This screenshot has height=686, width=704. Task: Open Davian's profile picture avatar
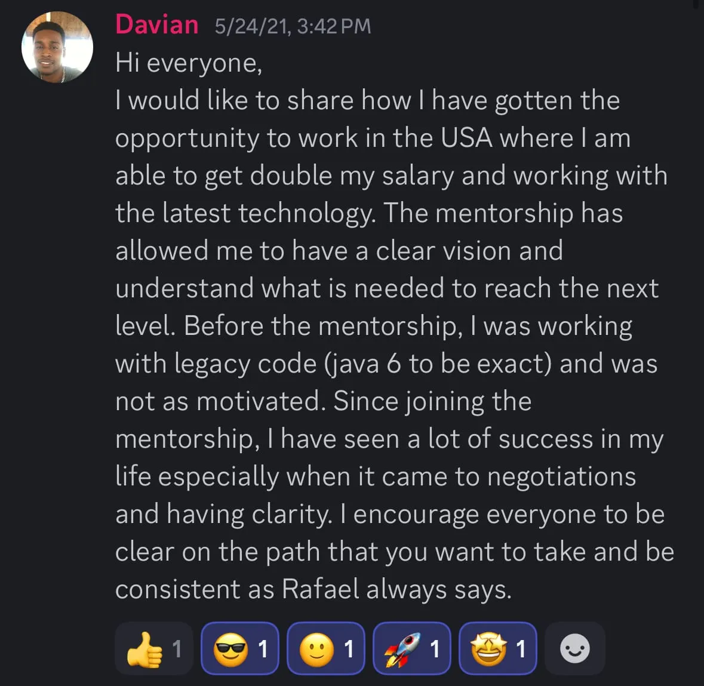click(x=57, y=47)
